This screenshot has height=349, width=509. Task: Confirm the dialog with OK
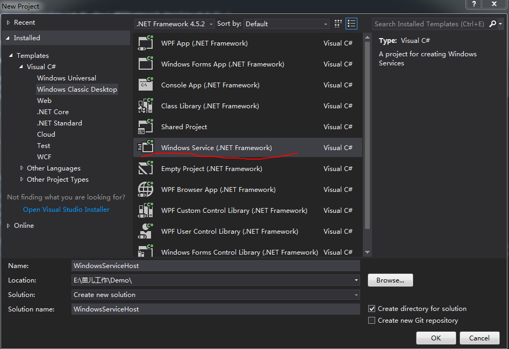coord(436,338)
